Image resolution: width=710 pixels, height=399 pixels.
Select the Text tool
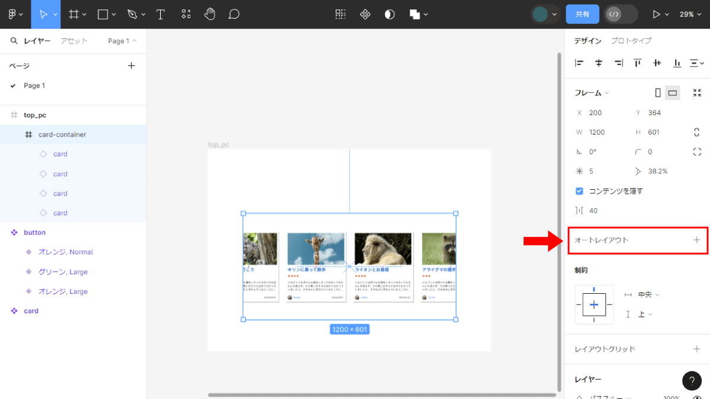coord(160,14)
